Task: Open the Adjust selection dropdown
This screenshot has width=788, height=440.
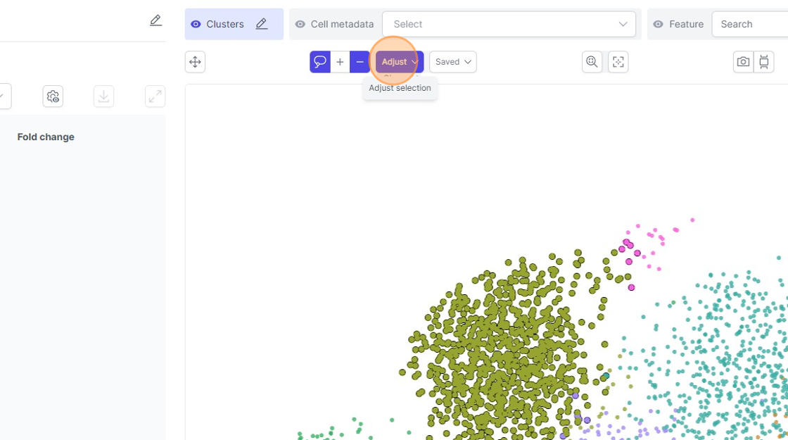Action: tap(399, 62)
